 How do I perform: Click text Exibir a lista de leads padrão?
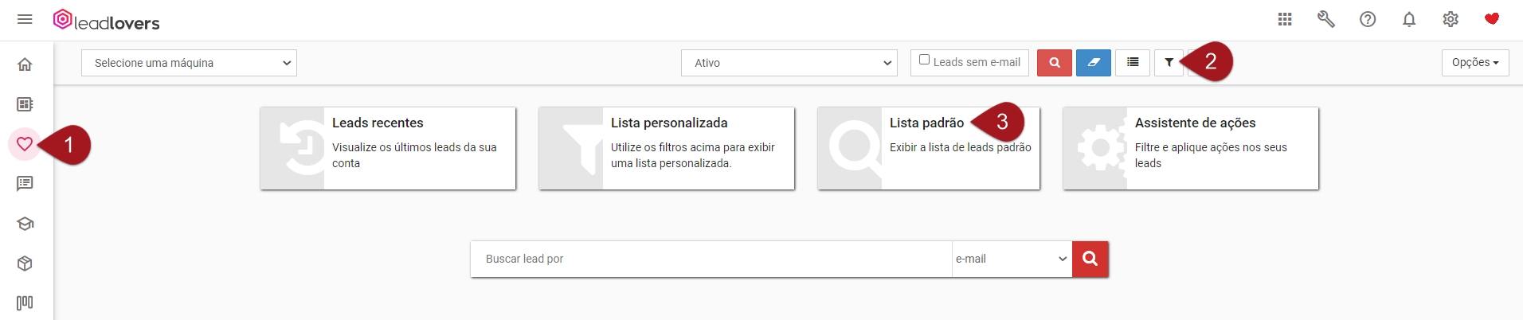pos(961,147)
